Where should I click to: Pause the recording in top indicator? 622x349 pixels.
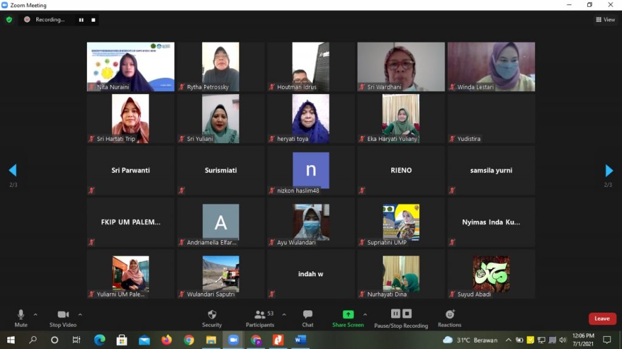[x=81, y=19]
